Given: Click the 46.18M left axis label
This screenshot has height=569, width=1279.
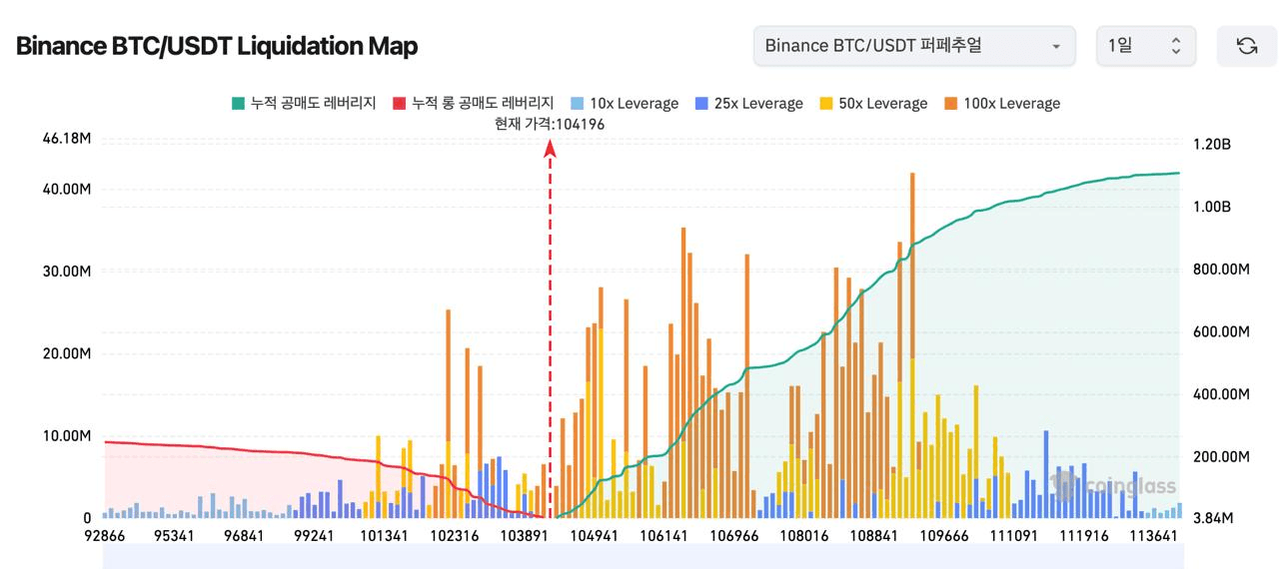Looking at the screenshot, I should pos(67,139).
